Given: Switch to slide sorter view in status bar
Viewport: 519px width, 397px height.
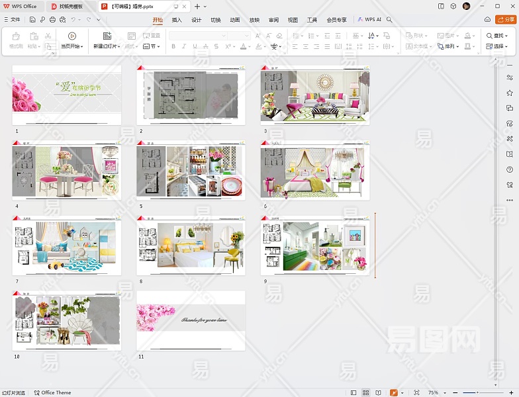Looking at the screenshot, I should point(366,392).
